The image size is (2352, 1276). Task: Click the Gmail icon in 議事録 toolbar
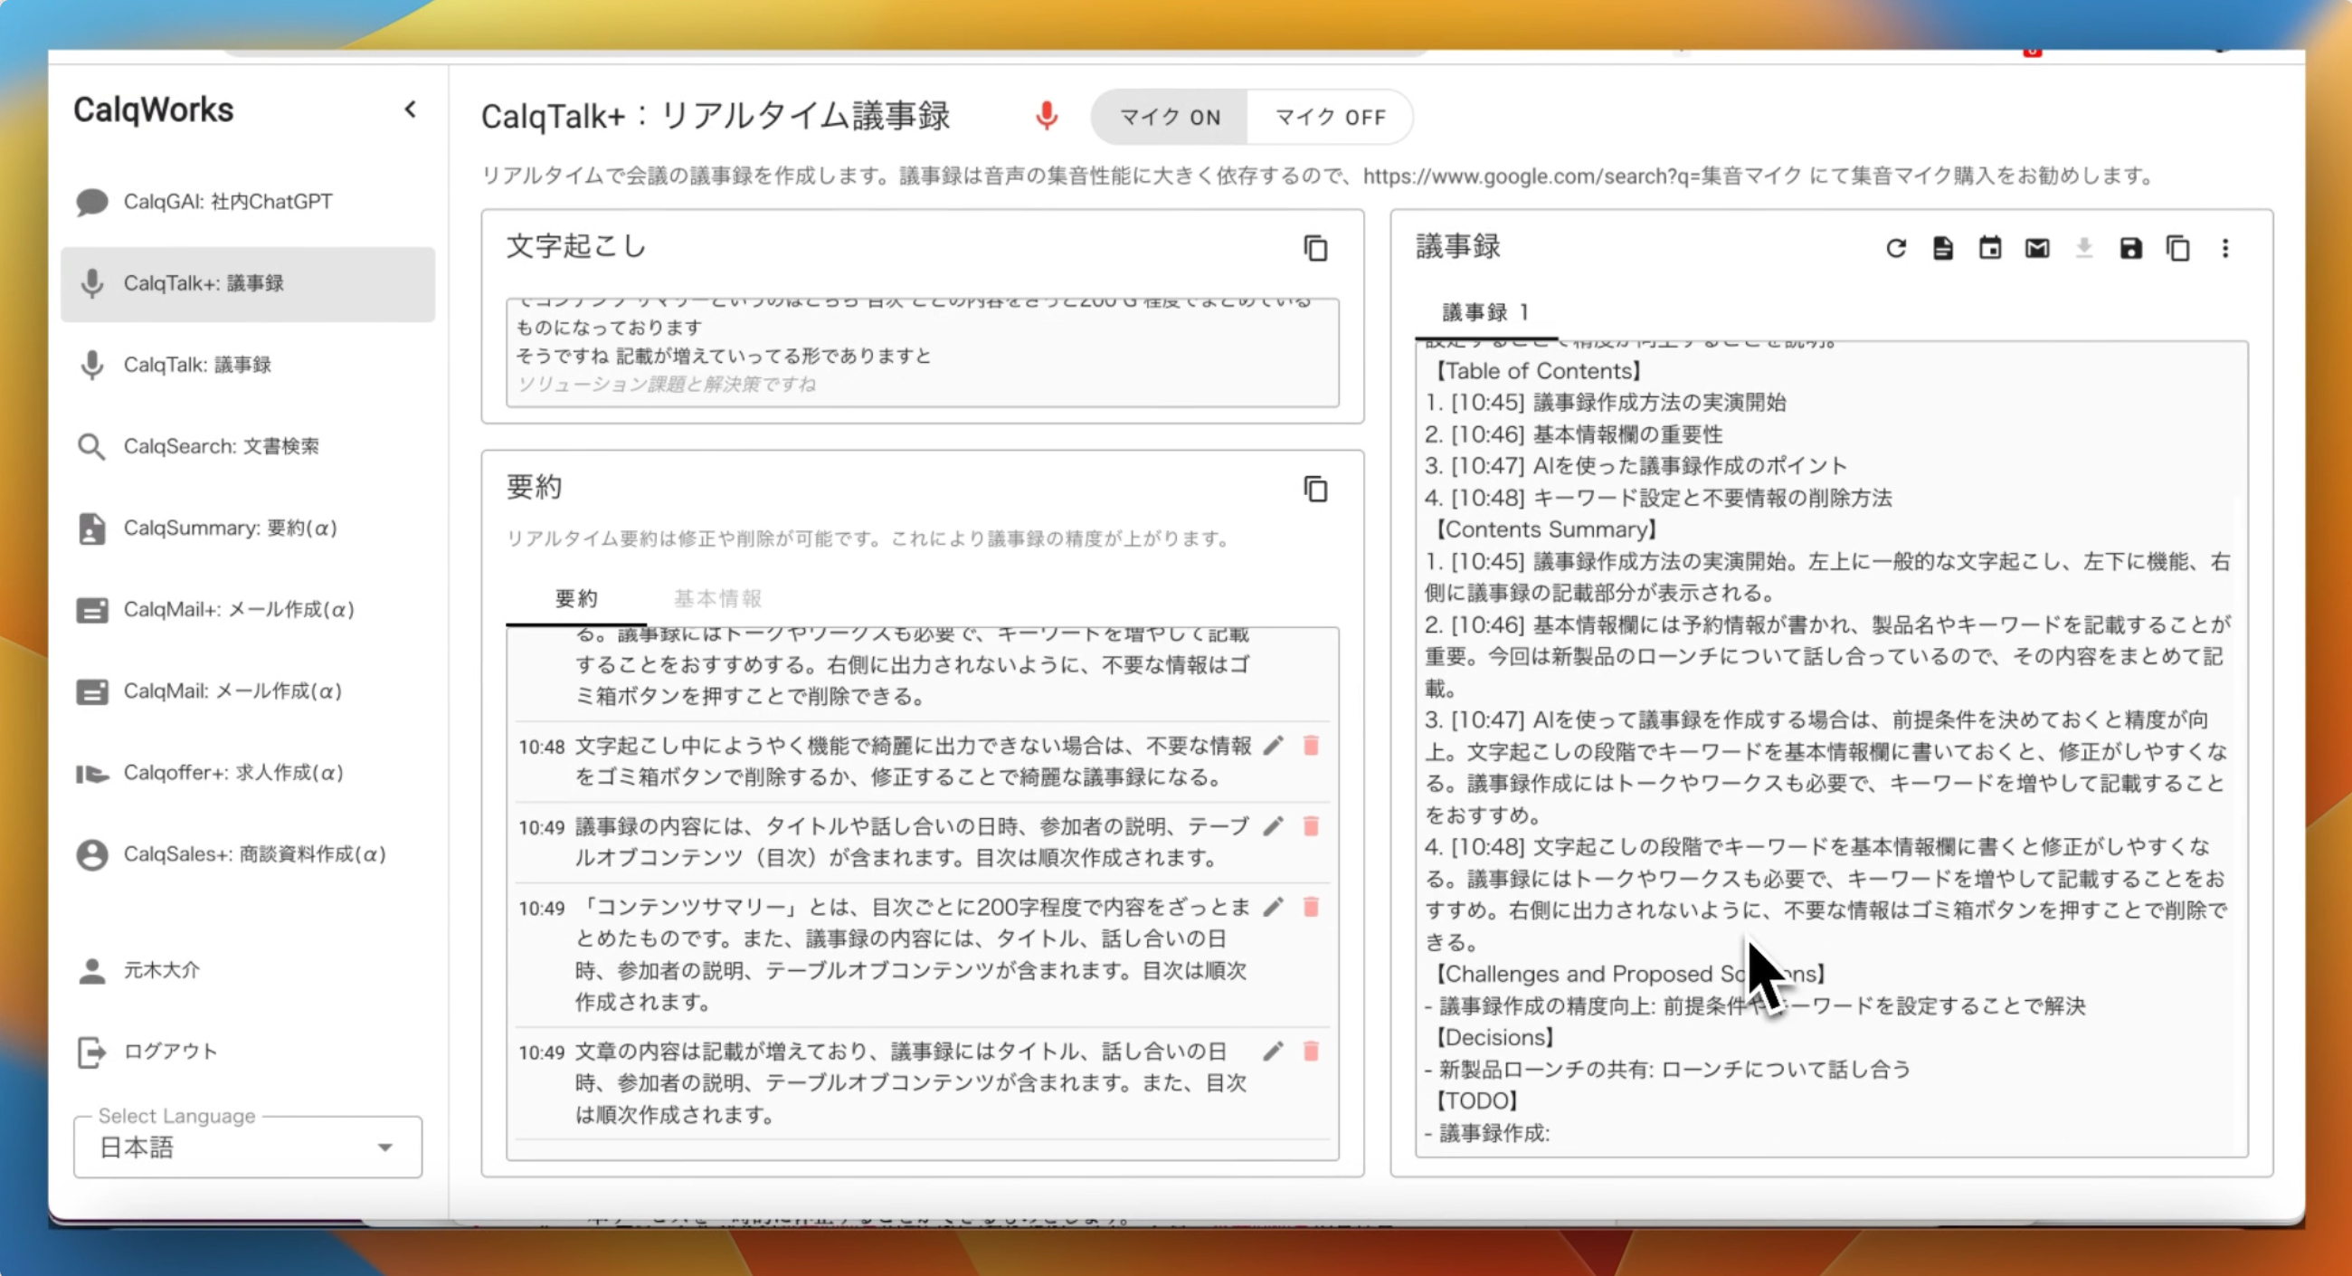(x=2037, y=249)
